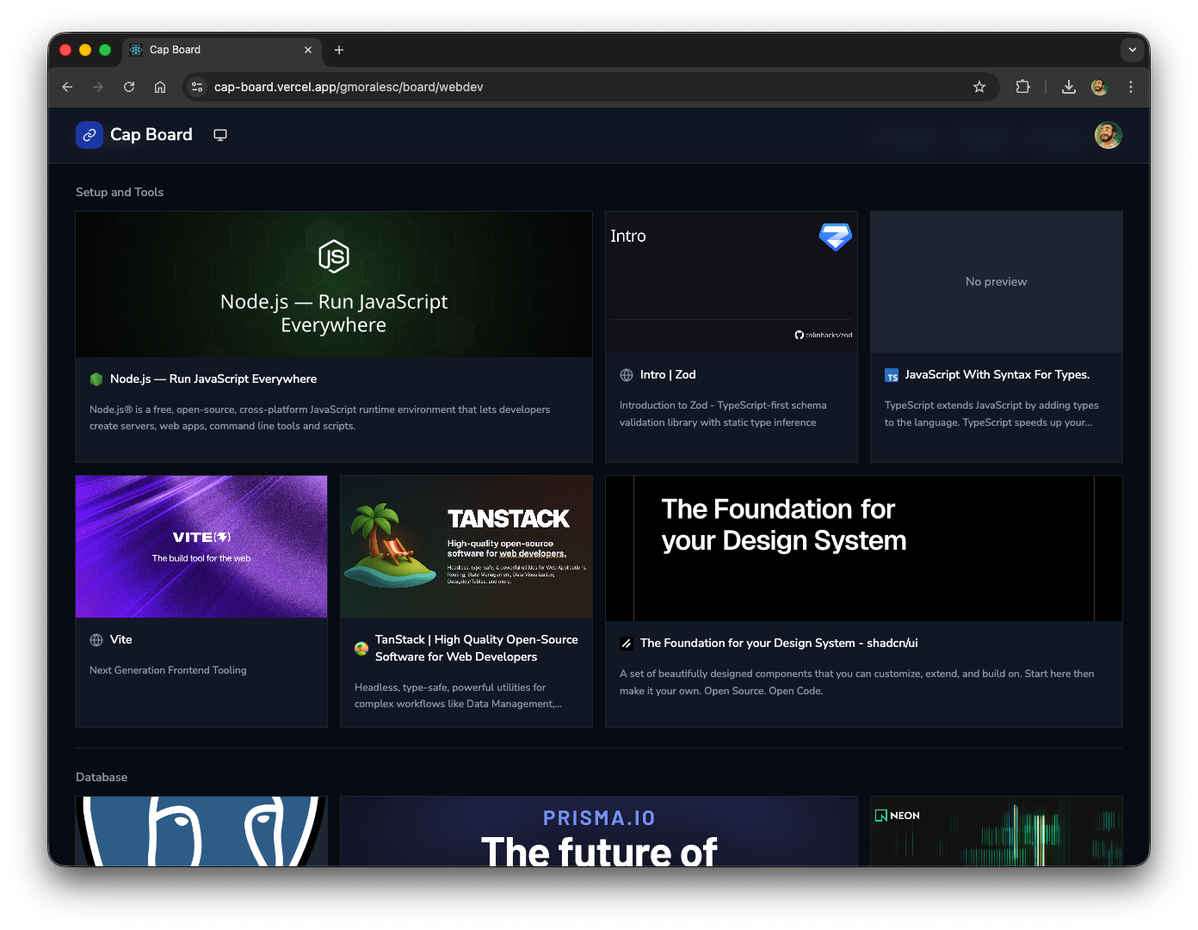Open the Node.js — Run JavaScript Everywhere link

pos(213,379)
